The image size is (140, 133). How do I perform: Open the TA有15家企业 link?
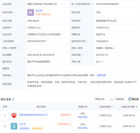coord(43,14)
